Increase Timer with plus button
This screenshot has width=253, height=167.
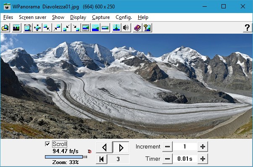203,159
